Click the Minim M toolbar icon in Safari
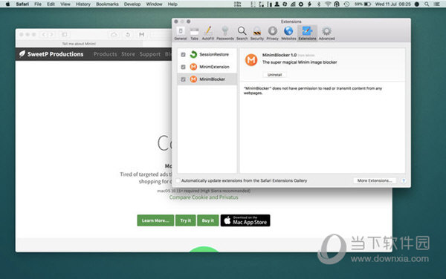This screenshot has height=279, width=446. tap(141, 35)
